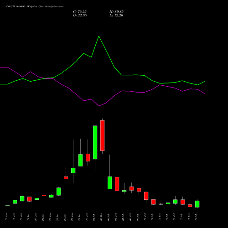Click the 06 Feb date label
Screen dimensions: 228x228
tap(130, 217)
